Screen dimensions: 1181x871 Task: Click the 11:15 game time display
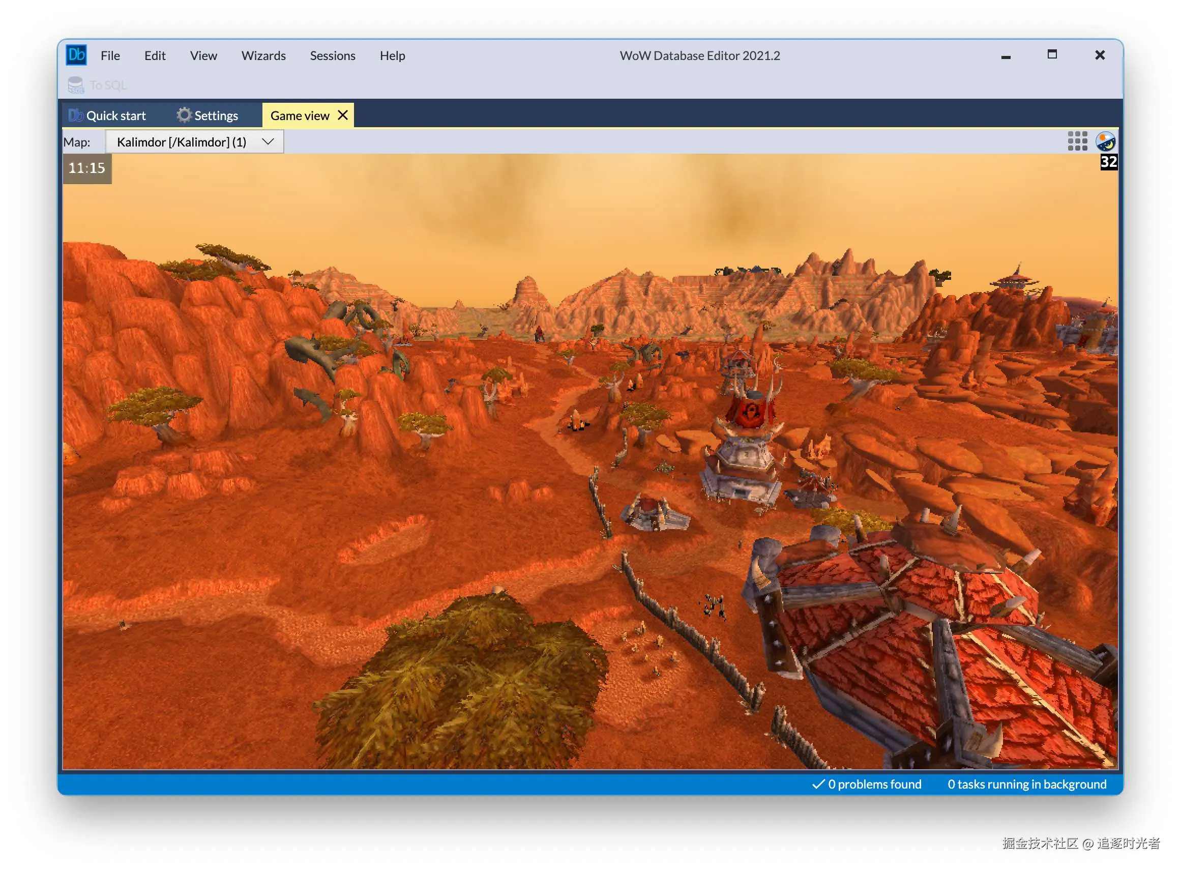click(x=87, y=168)
